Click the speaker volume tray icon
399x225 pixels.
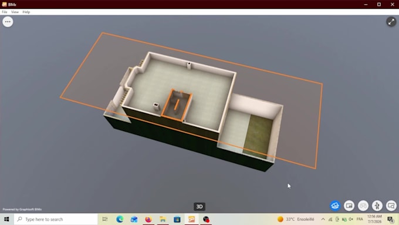click(x=351, y=219)
